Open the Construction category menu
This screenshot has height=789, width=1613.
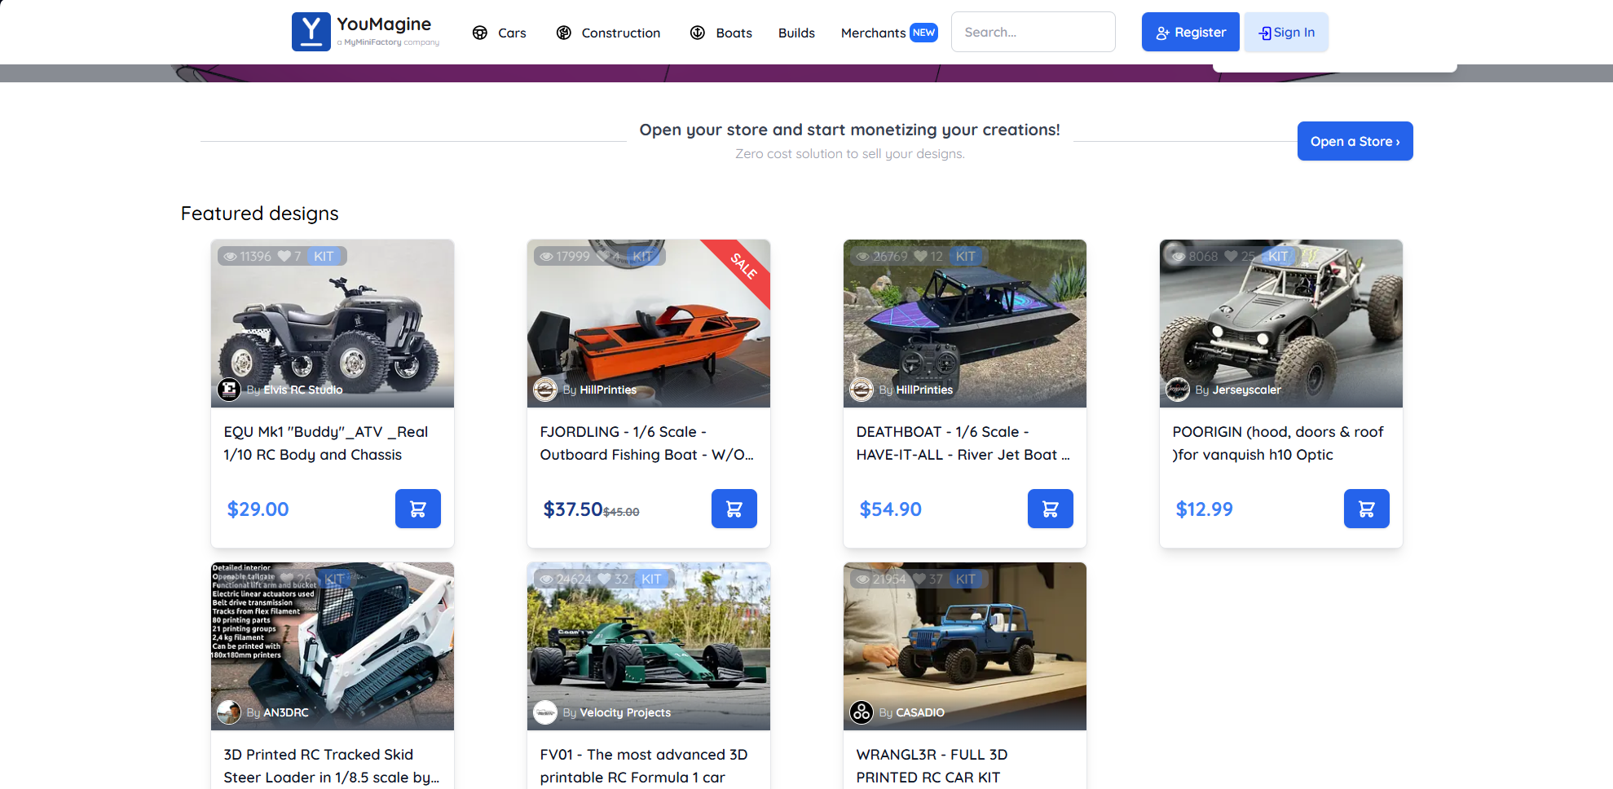[x=608, y=33]
